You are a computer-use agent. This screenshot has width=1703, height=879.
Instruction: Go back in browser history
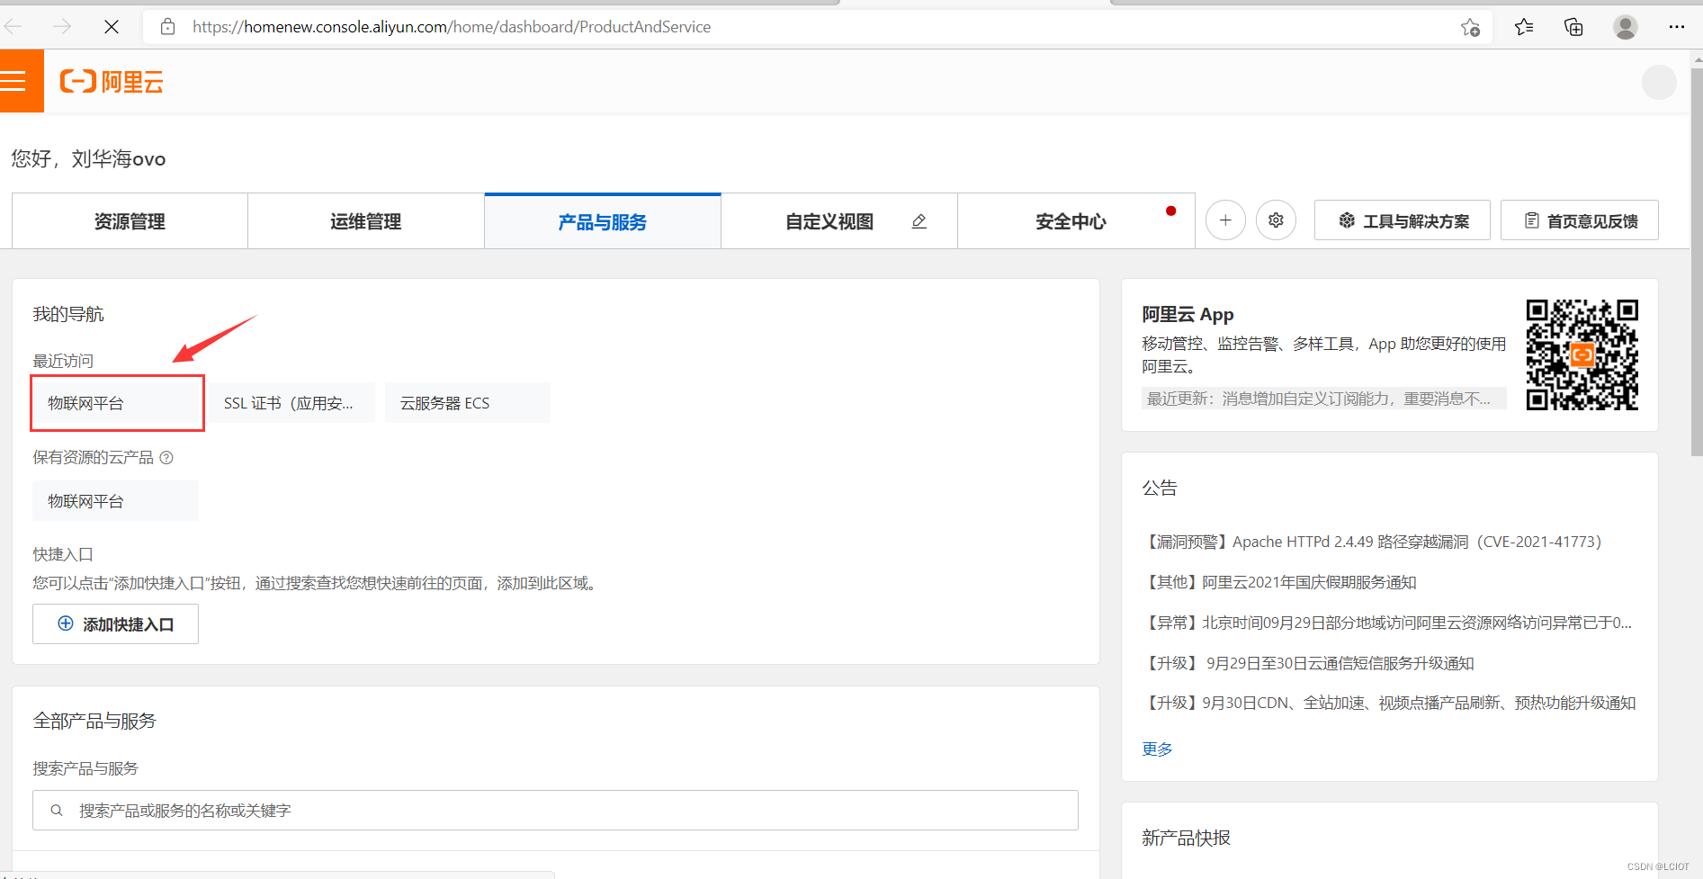click(13, 27)
